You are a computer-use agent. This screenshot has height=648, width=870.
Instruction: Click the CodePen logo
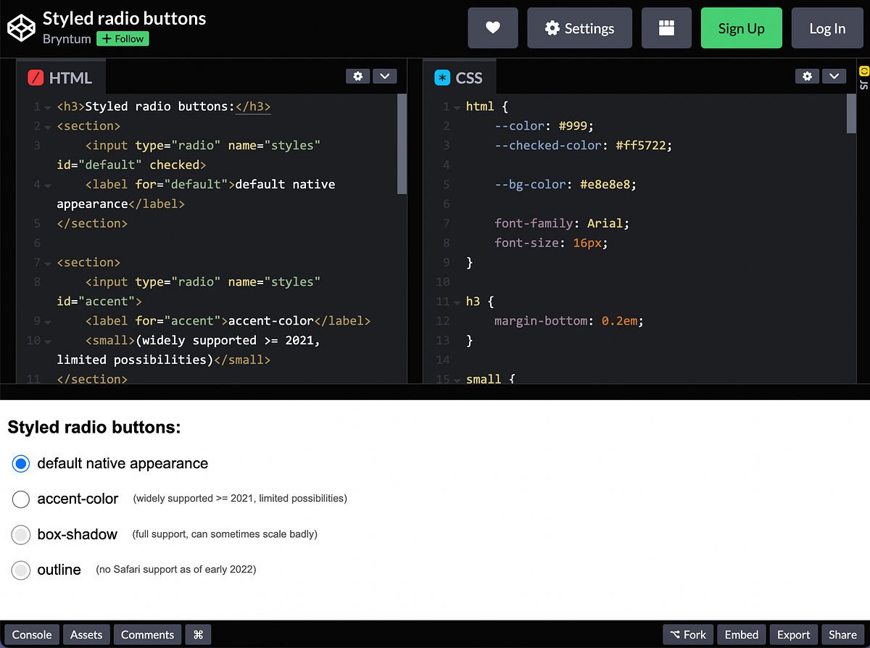point(20,28)
